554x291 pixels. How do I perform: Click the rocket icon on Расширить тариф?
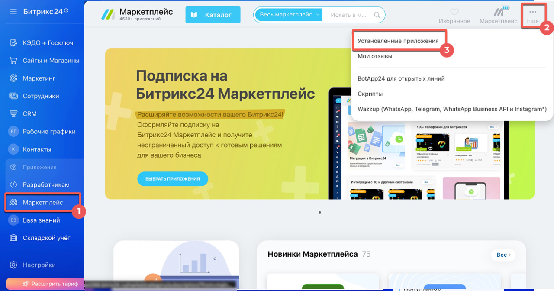[x=26, y=284]
